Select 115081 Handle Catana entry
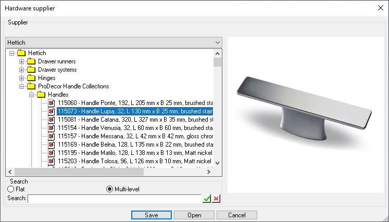The width and height of the screenshot is (389, 222). [x=135, y=120]
